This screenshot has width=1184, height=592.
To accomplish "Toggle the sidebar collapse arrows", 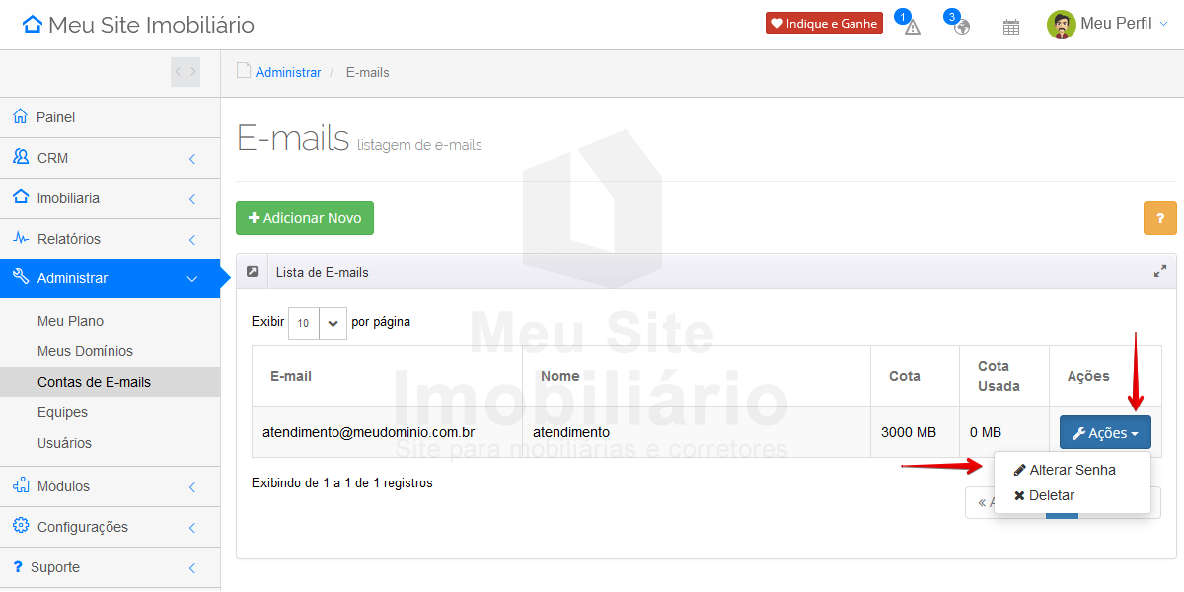I will point(185,72).
